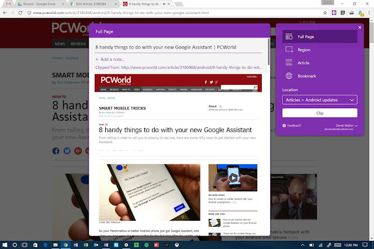Open Skype from the taskbar

pos(116,245)
